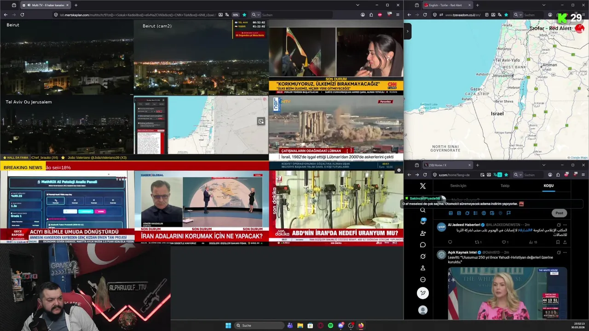This screenshot has height=331, width=589.
Task: Select the Multi TV browser tab
Action: click(x=45, y=5)
